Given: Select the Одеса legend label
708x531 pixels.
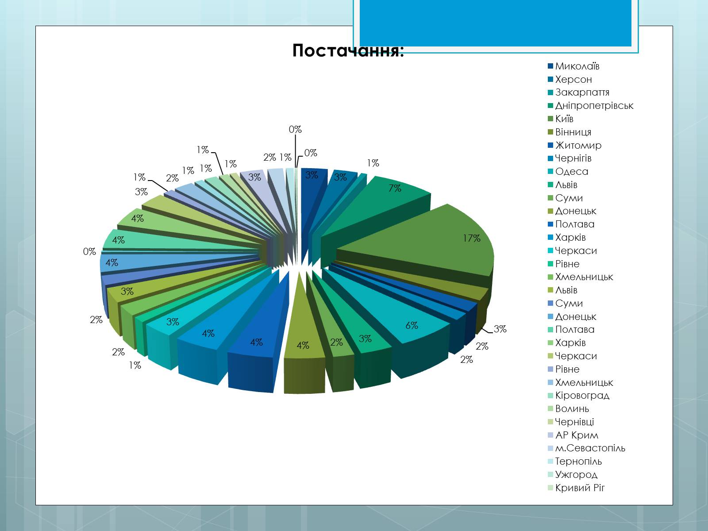Looking at the screenshot, I should click(x=572, y=172).
